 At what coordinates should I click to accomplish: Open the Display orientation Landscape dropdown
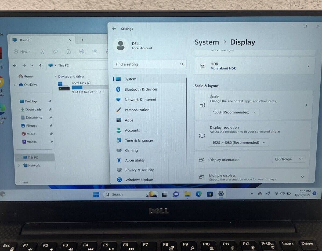288,159
